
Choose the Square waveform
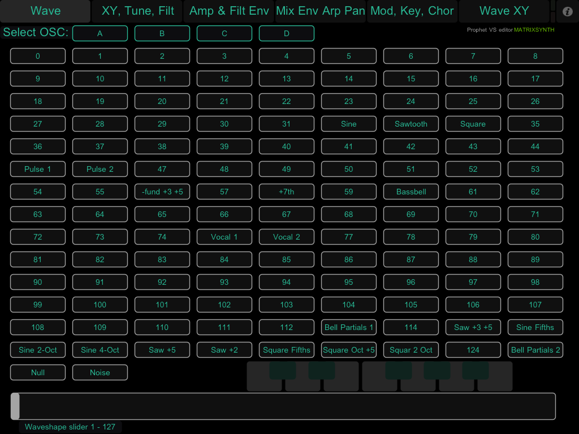tap(473, 124)
